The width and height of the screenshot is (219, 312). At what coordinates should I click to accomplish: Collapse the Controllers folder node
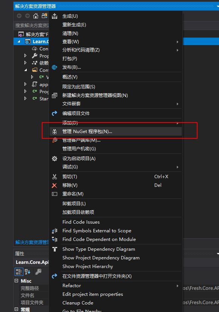pyautogui.click(x=26, y=70)
